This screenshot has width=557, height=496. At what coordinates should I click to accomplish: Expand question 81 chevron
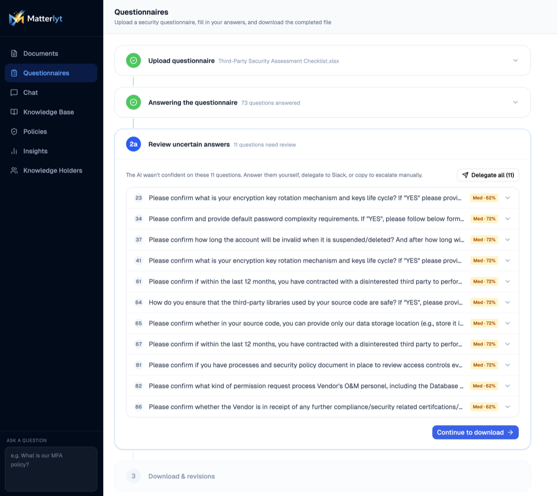[507, 365]
